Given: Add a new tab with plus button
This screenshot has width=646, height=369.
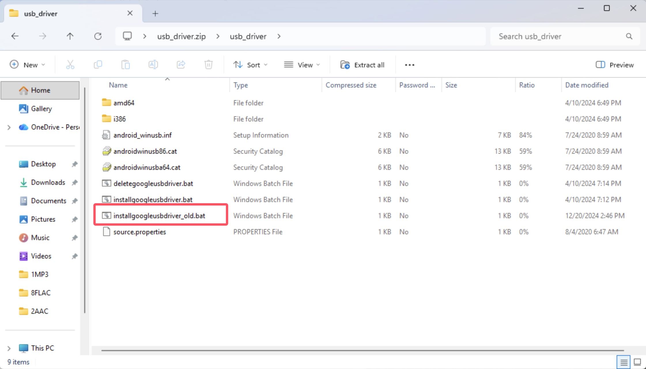Looking at the screenshot, I should (x=155, y=14).
